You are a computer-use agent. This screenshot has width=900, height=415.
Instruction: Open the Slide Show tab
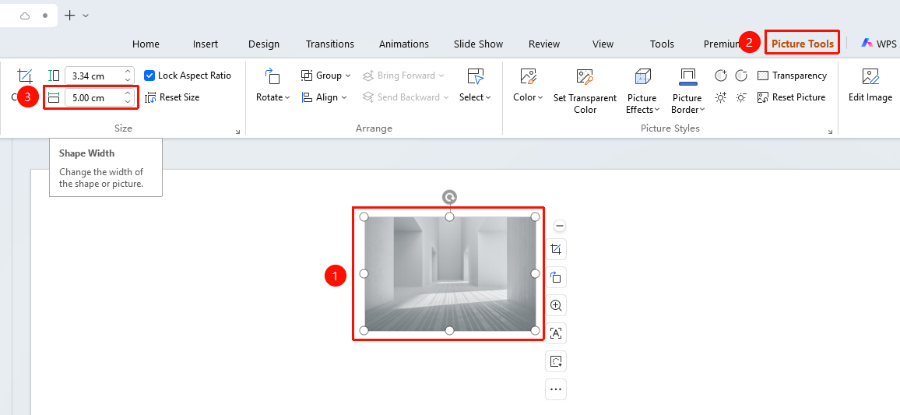tap(478, 44)
